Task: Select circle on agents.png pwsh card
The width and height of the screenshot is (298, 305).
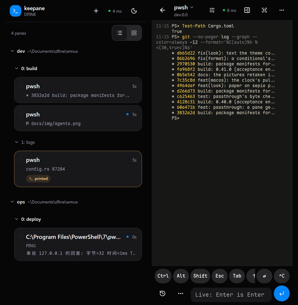Action: [x=21, y=114]
